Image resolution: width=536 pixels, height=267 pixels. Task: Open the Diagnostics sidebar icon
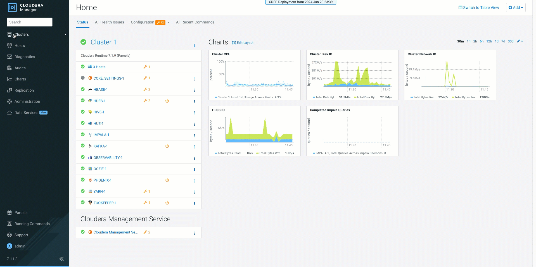(x=10, y=57)
